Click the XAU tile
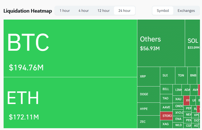 click(178, 99)
